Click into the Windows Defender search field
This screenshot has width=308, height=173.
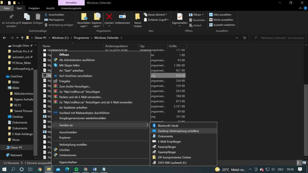point(278,38)
